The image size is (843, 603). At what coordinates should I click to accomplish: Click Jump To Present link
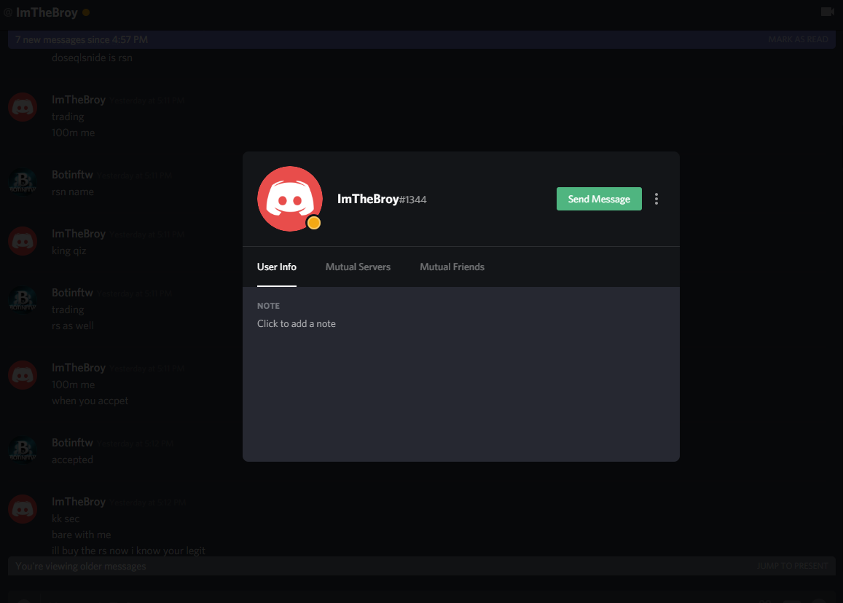click(x=793, y=566)
